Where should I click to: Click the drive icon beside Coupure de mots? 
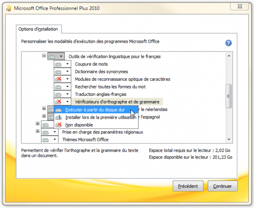click(x=58, y=65)
